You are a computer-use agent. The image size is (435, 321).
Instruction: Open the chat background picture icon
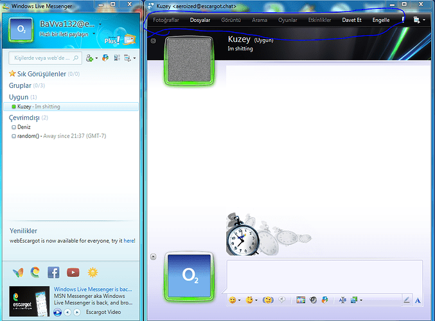pyautogui.click(x=354, y=300)
